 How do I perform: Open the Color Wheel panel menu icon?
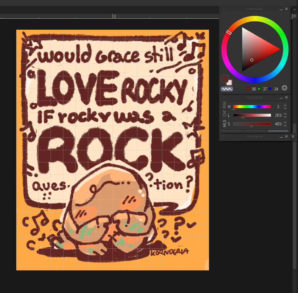[224, 9]
